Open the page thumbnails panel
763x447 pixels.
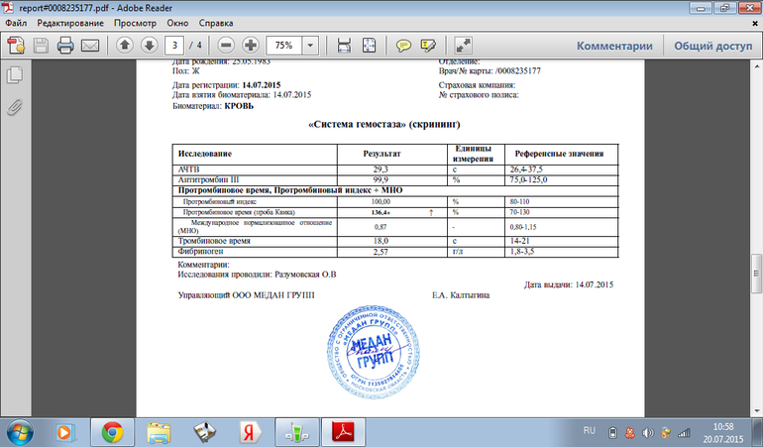point(14,75)
